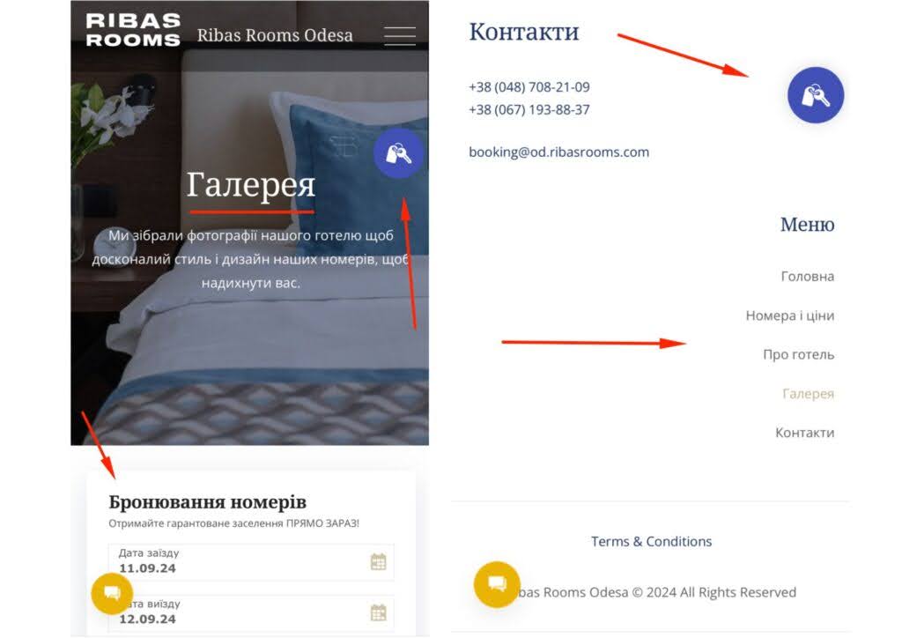Screen dimensions: 902x638
Task: Open Про готель menu link
Action: 798,354
